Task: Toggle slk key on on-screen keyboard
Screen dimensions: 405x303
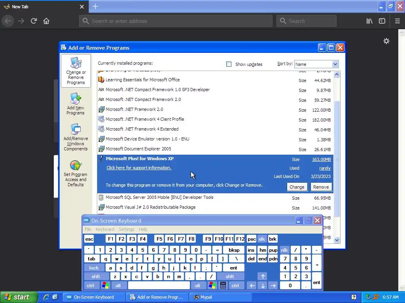Action: (262, 239)
